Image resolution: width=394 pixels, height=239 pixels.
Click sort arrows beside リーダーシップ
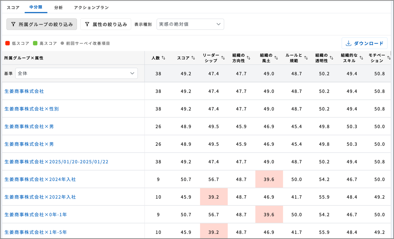223,58
